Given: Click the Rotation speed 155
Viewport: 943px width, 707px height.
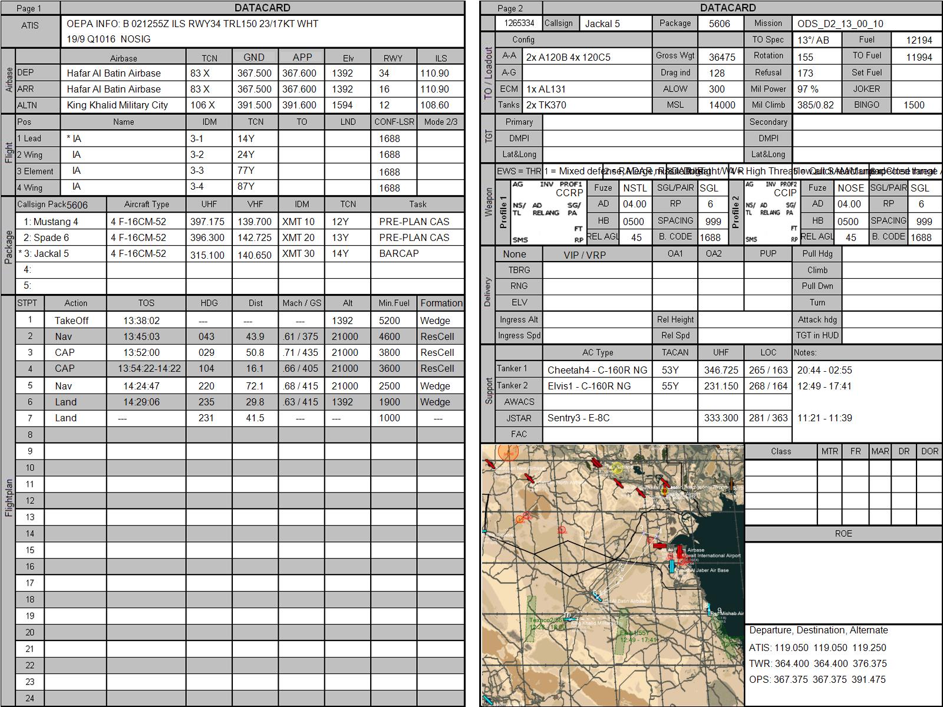Looking at the screenshot, I should pyautogui.click(x=805, y=57).
